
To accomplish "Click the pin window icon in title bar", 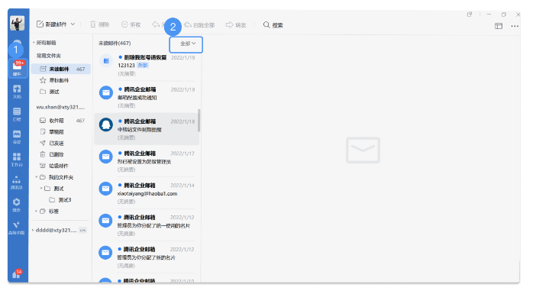I will pos(470,15).
